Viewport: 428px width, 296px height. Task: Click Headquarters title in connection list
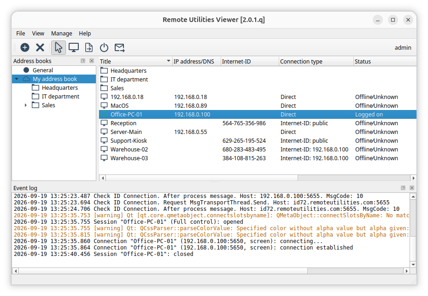click(128, 70)
